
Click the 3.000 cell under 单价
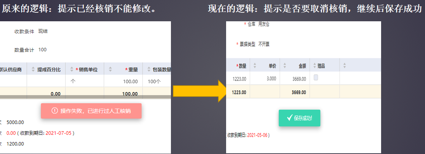[x=271, y=79]
